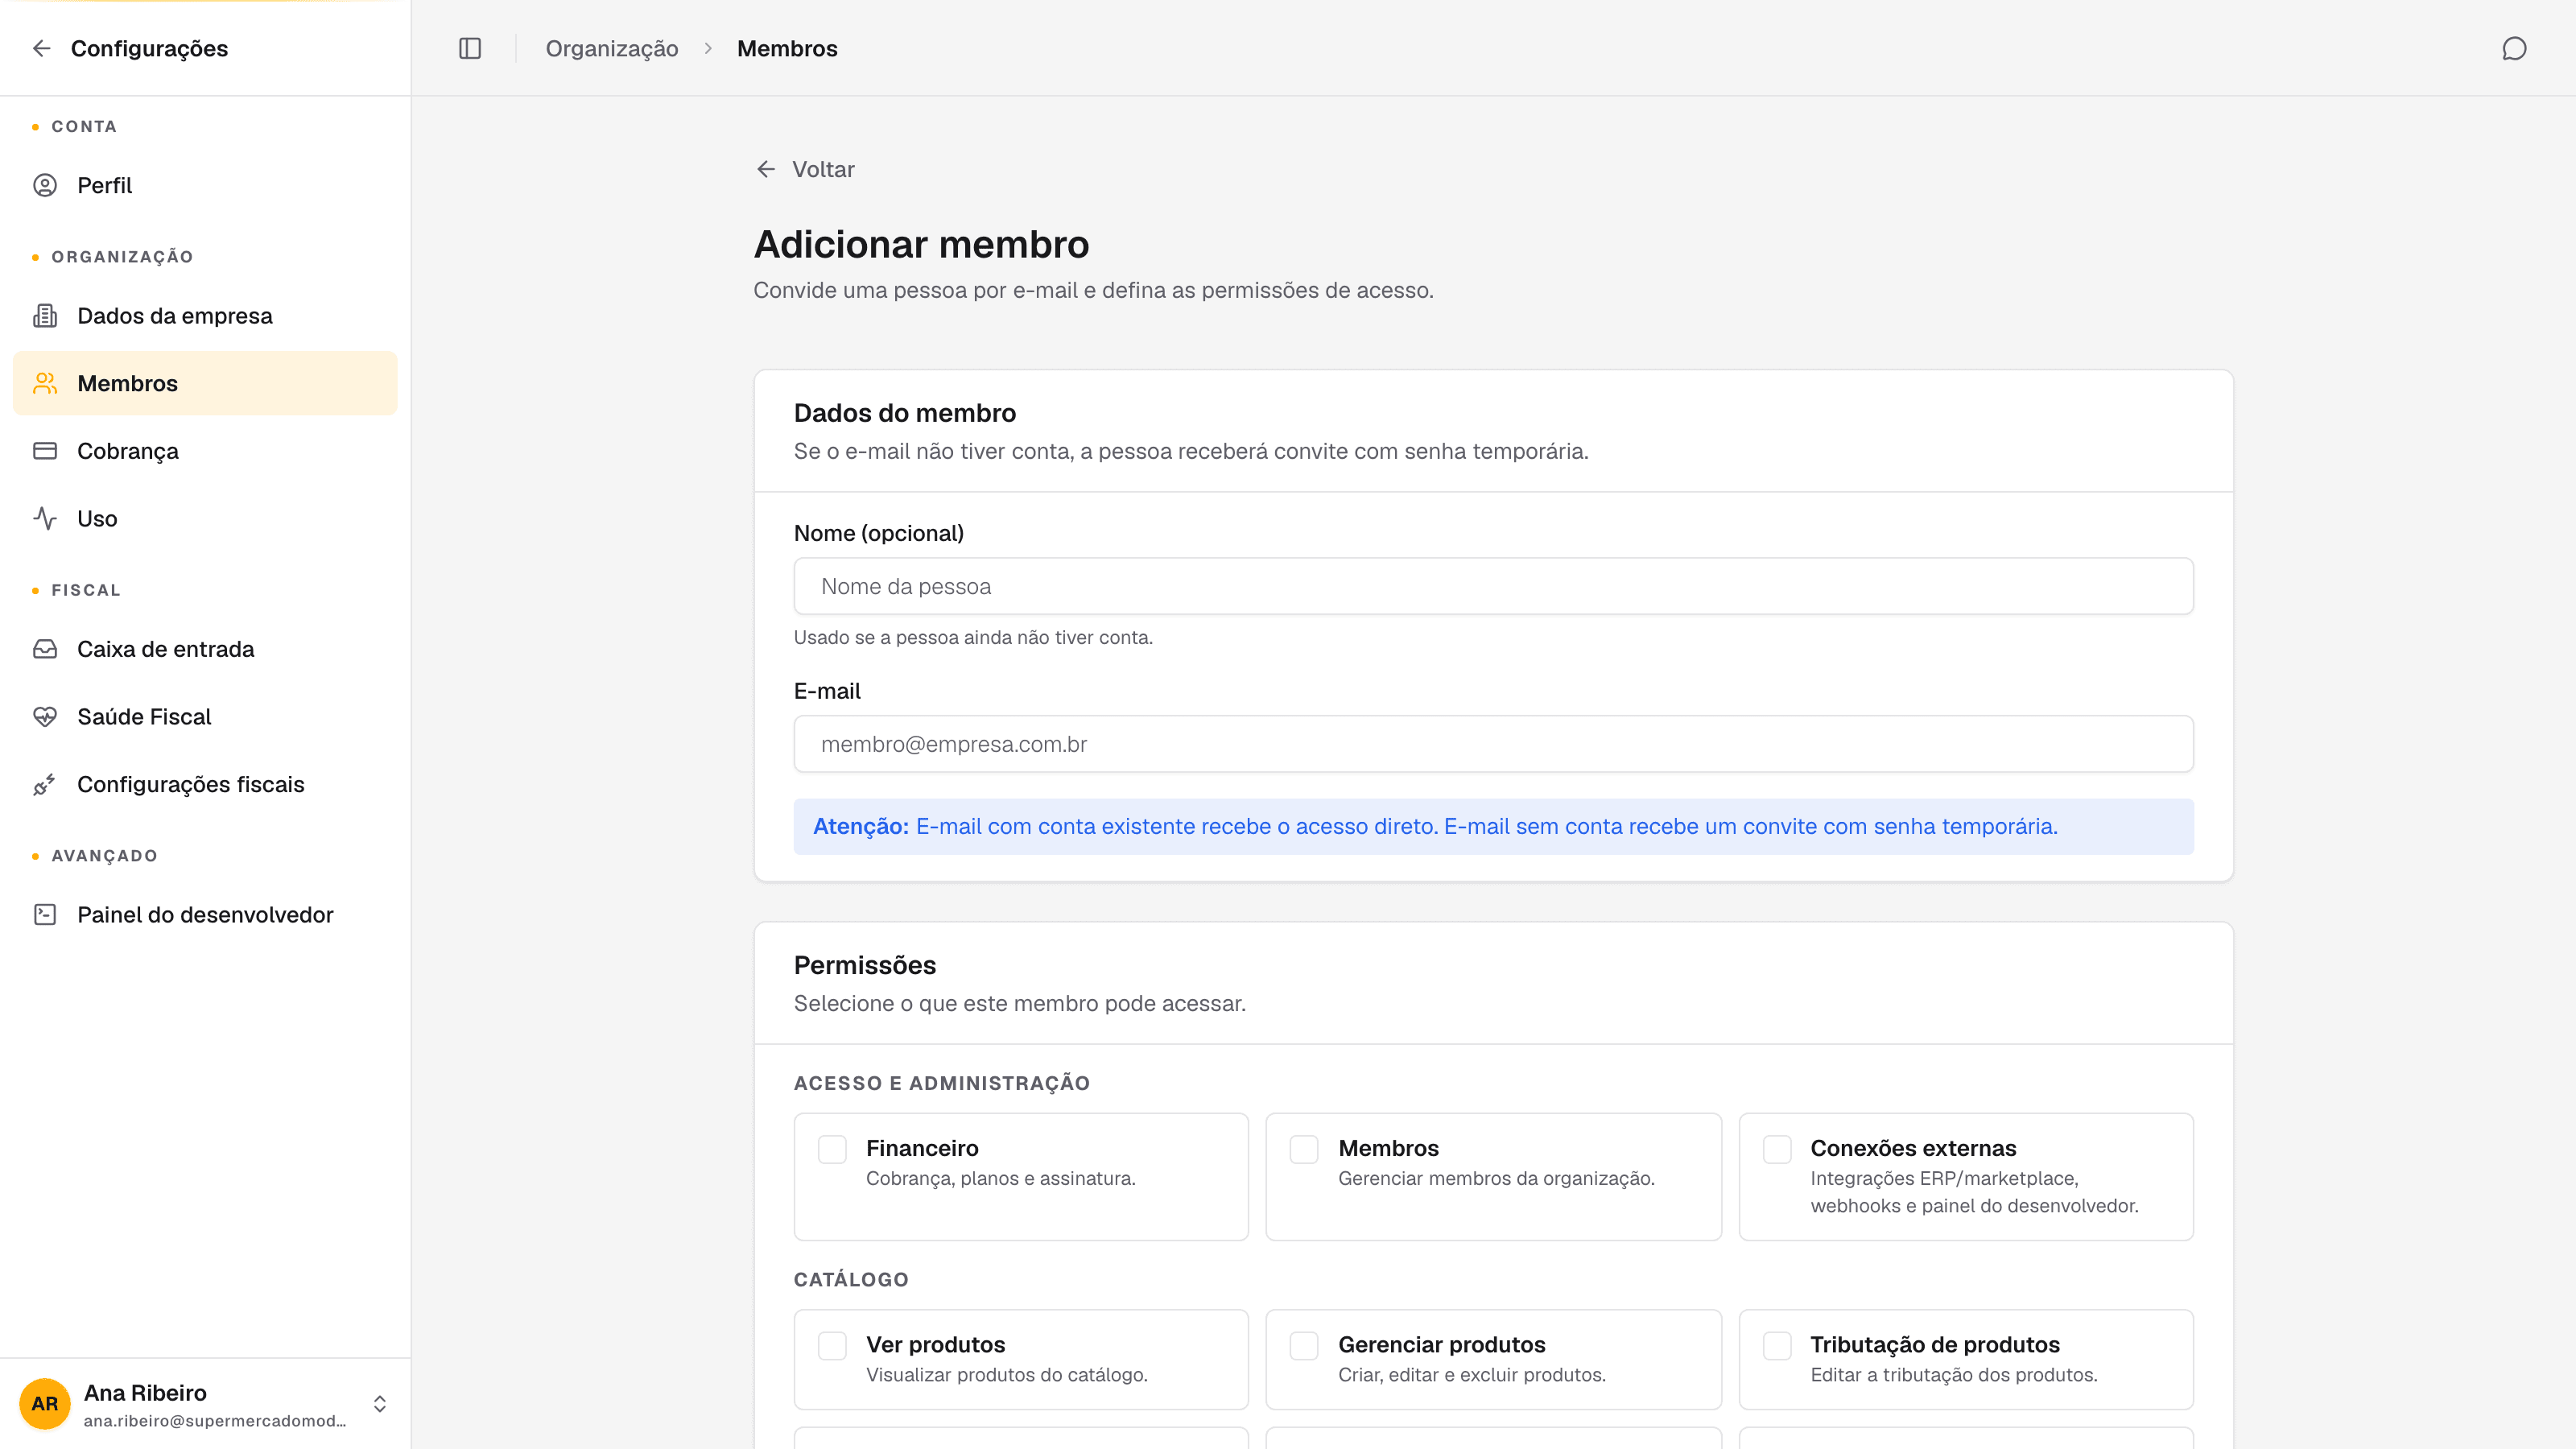Check the Ver produtos permission

pos(832,1345)
